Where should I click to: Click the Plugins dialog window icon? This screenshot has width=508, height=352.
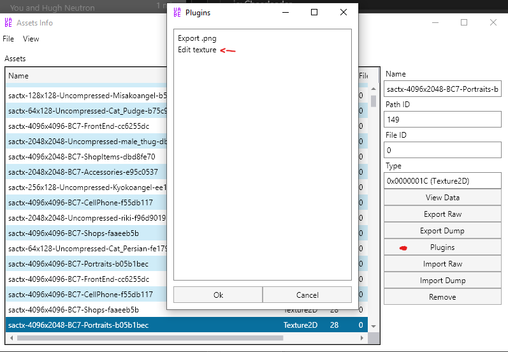tap(177, 13)
